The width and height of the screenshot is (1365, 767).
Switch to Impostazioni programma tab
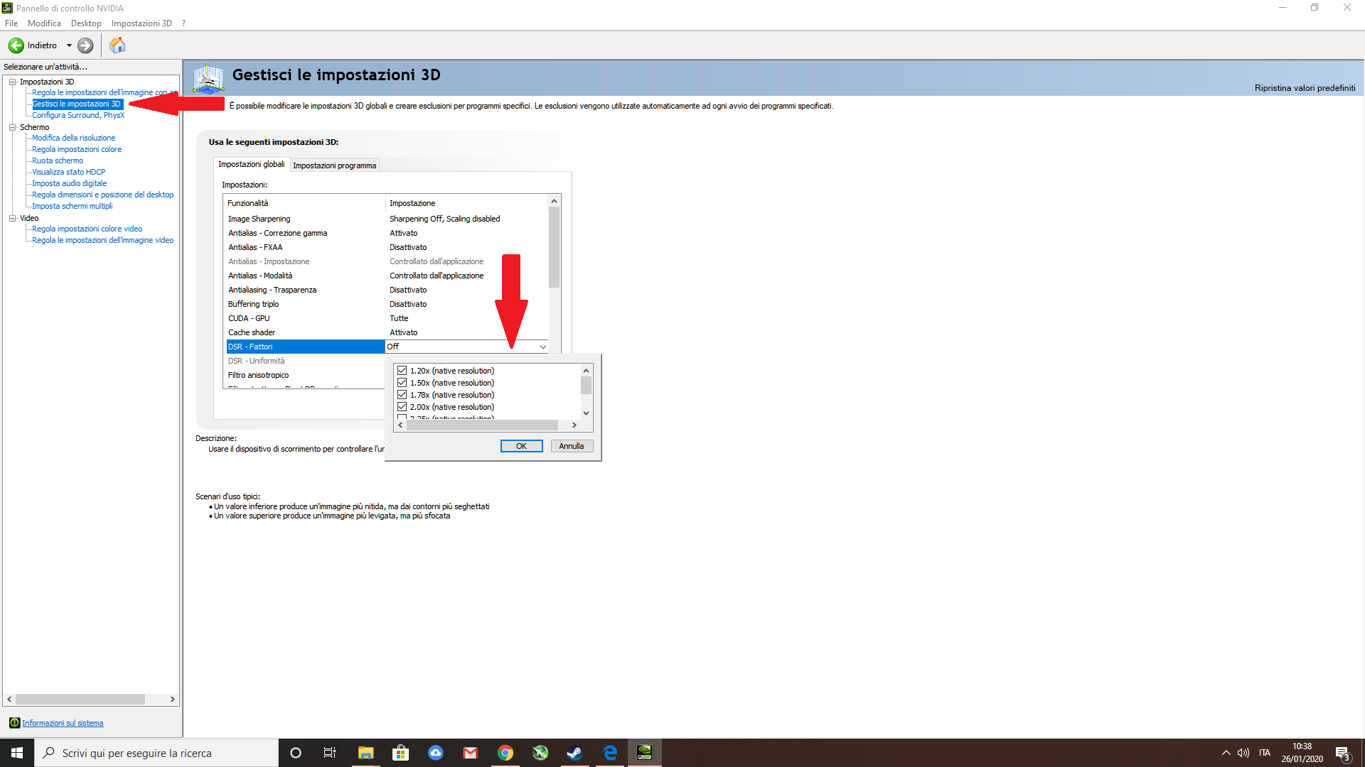pyautogui.click(x=334, y=165)
